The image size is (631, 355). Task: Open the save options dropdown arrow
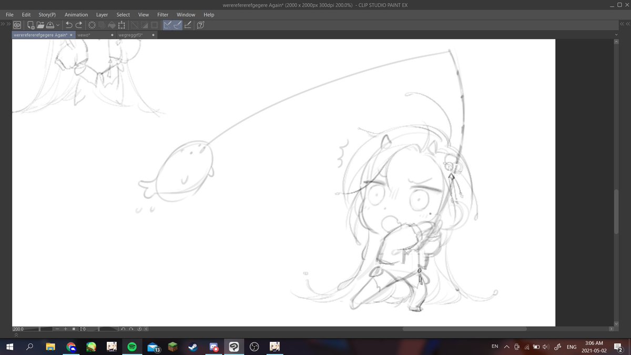pyautogui.click(x=57, y=25)
